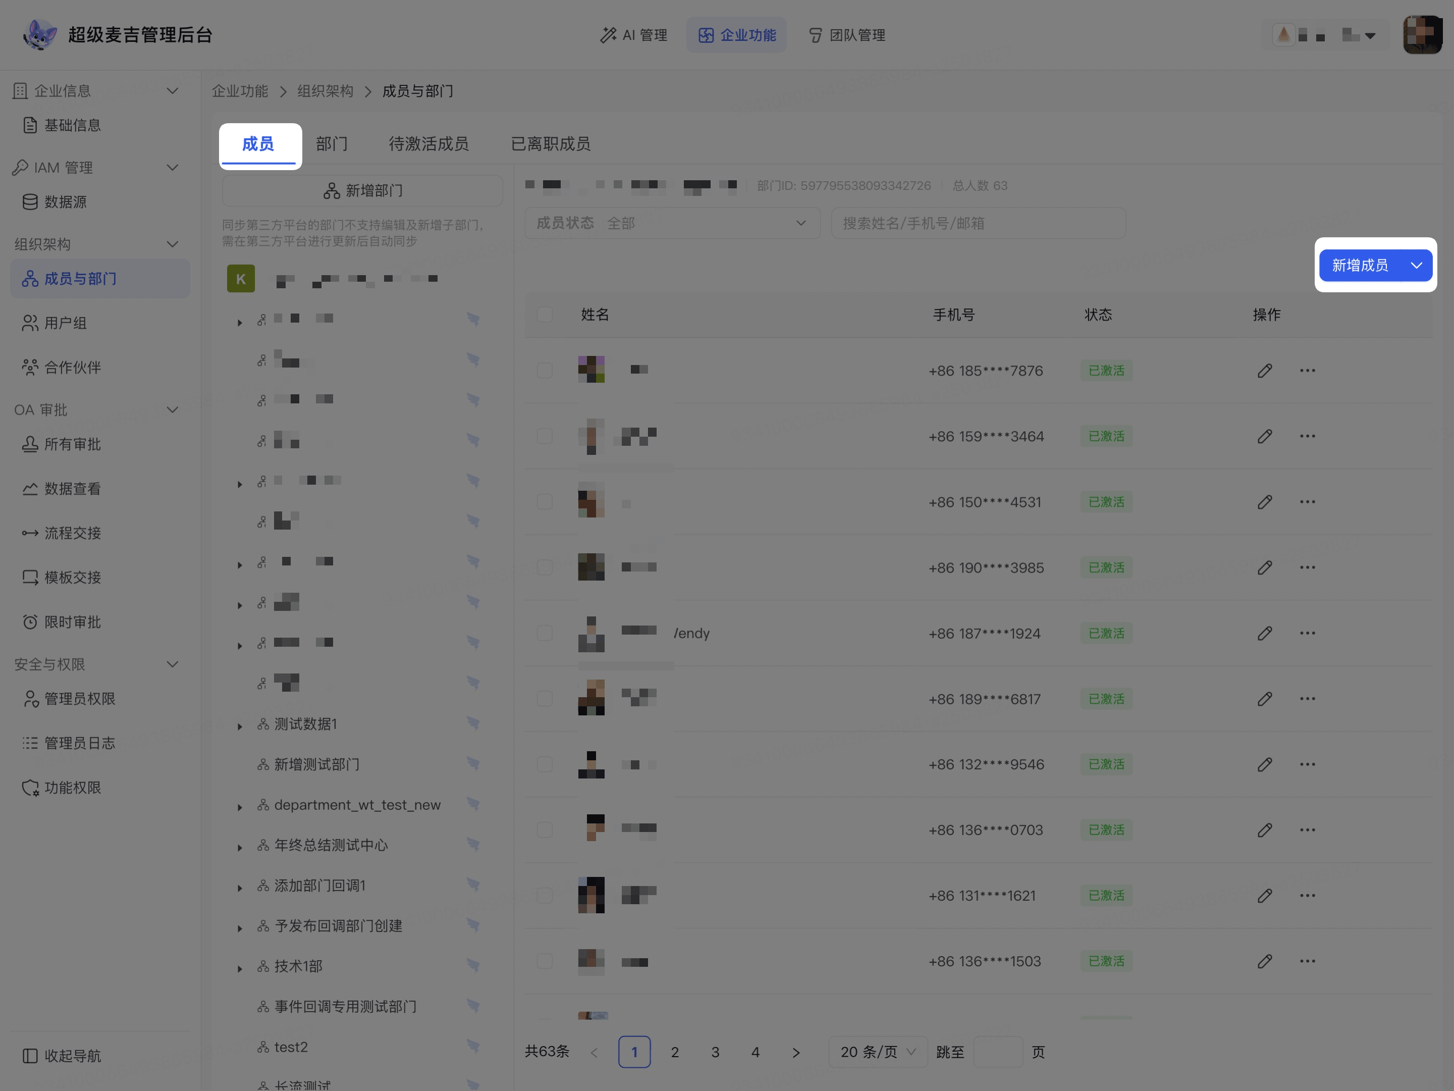Click user avatar in top right corner
The height and width of the screenshot is (1091, 1454).
click(x=1422, y=35)
